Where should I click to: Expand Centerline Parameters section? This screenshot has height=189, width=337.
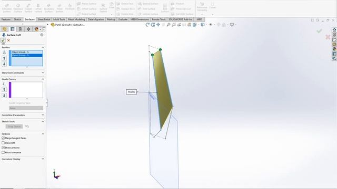click(43, 115)
